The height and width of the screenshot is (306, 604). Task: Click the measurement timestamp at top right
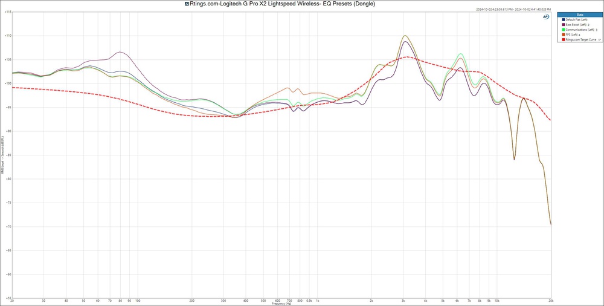pyautogui.click(x=513, y=10)
